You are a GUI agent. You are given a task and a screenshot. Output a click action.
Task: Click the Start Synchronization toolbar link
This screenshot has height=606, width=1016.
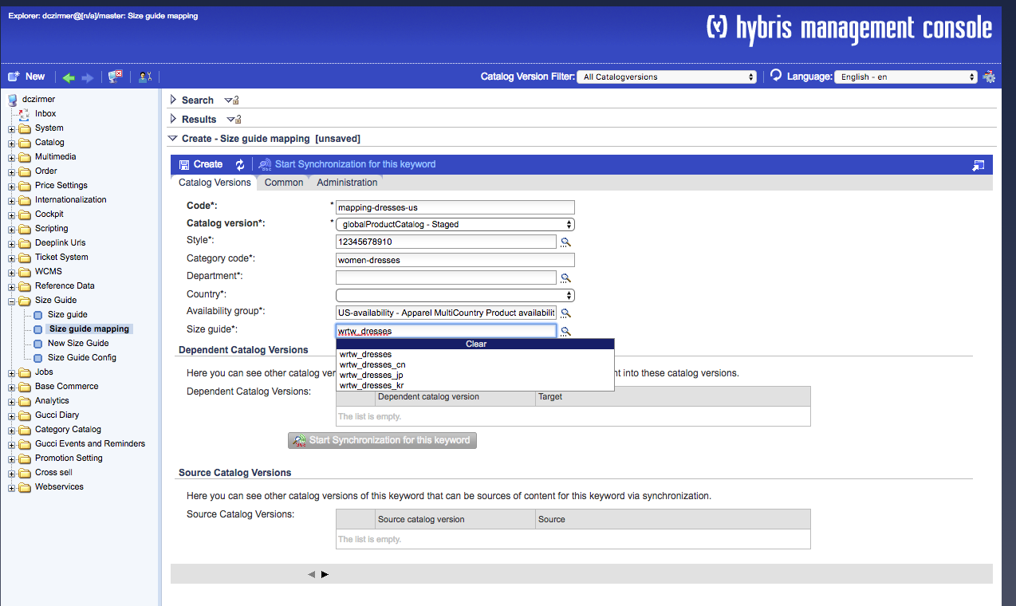coord(348,164)
